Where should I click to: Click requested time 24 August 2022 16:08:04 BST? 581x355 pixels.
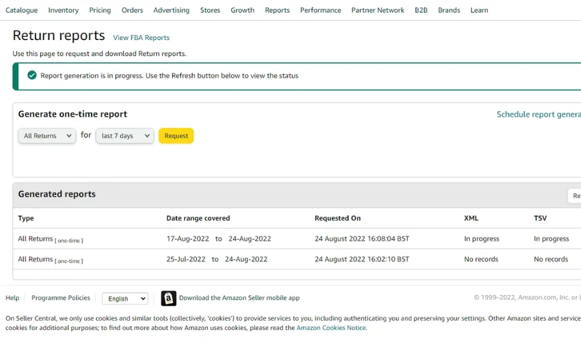point(362,239)
